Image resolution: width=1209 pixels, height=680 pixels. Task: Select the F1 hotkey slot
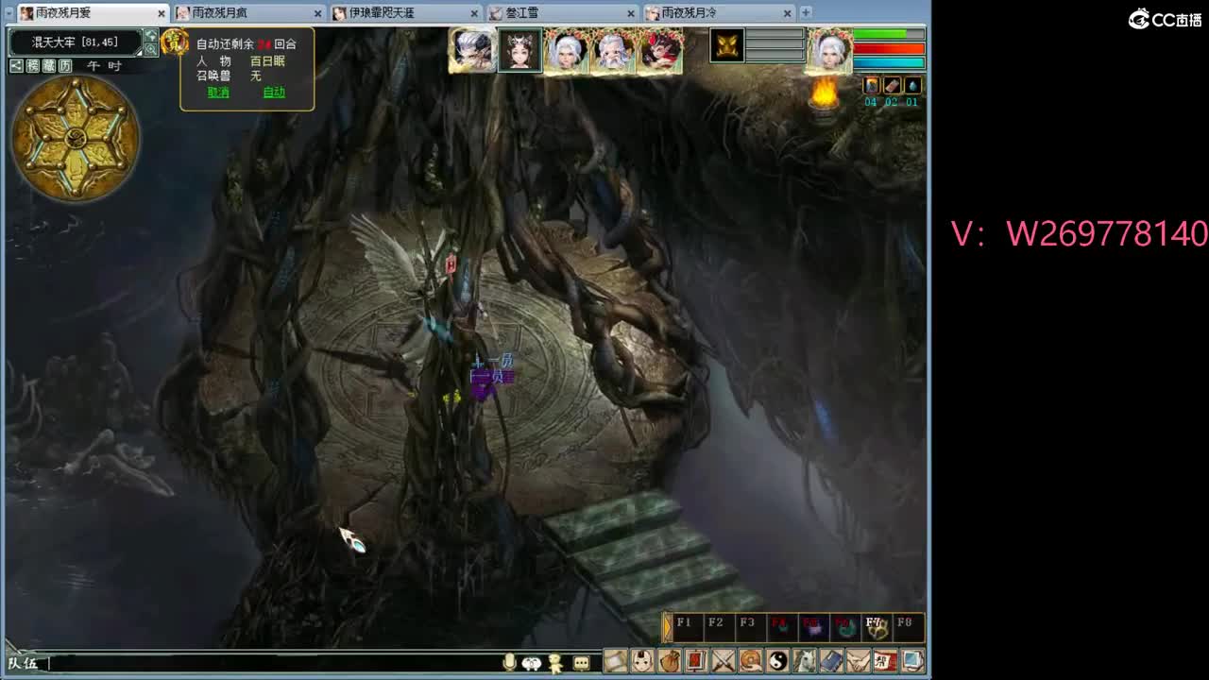tap(689, 627)
